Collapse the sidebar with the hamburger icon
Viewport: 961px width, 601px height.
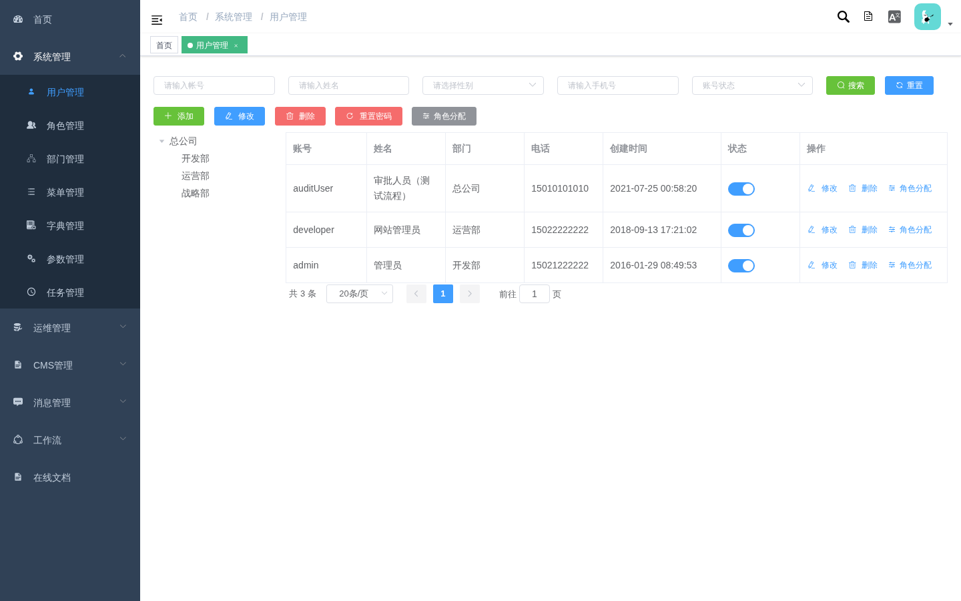pyautogui.click(x=157, y=20)
